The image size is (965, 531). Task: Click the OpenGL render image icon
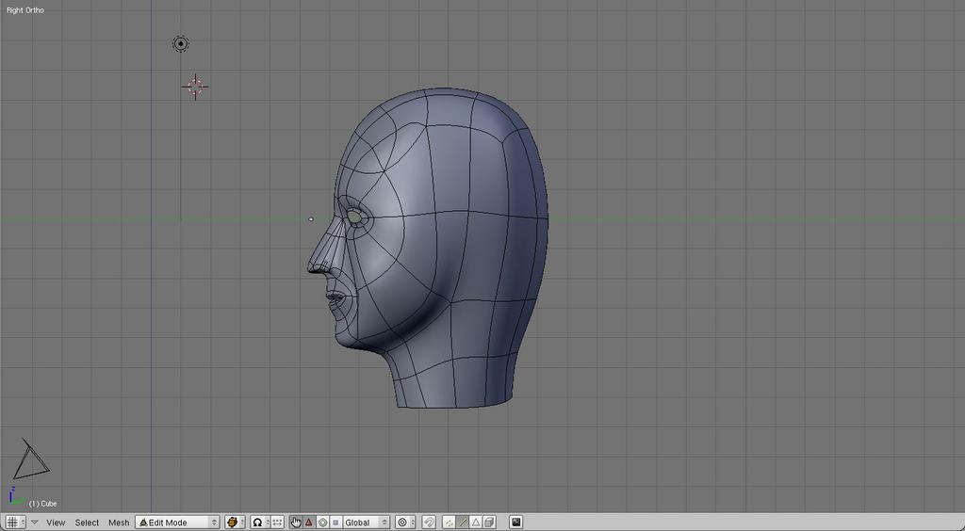pyautogui.click(x=516, y=523)
